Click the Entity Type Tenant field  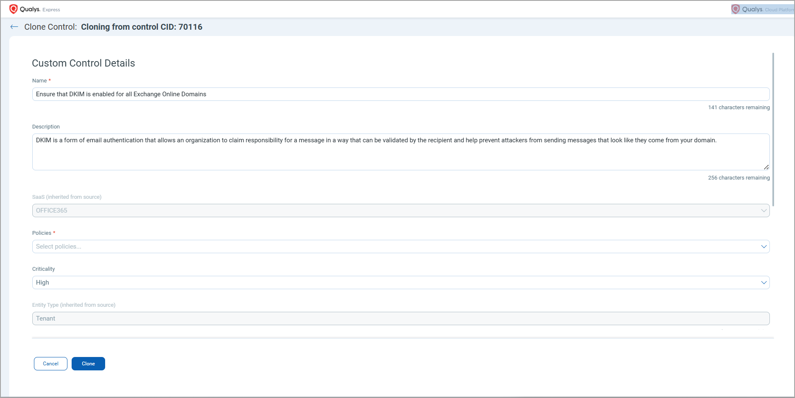point(401,318)
